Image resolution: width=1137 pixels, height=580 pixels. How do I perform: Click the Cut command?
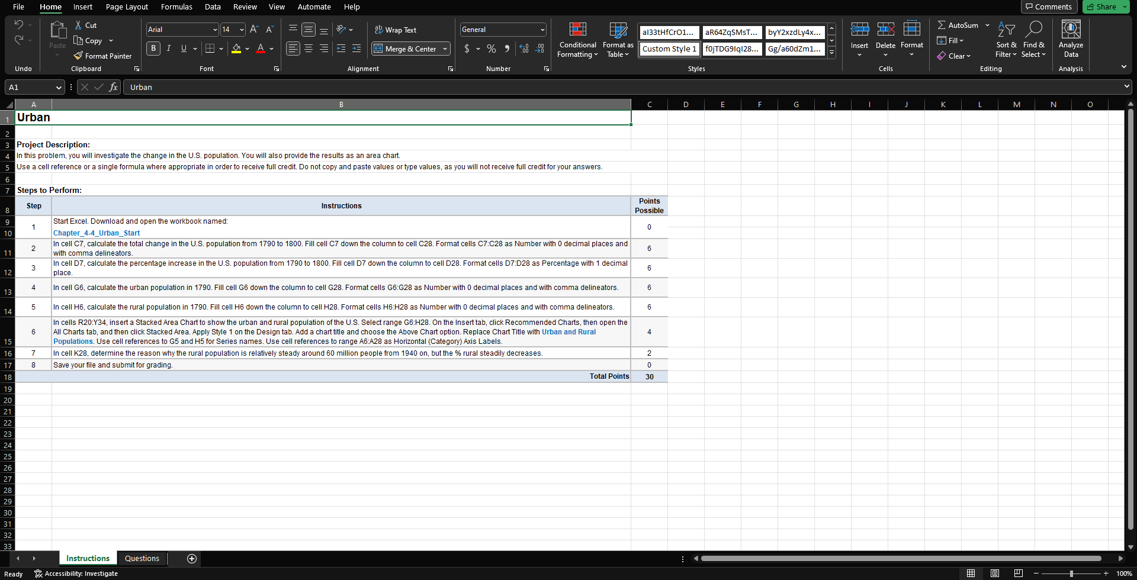tap(85, 25)
